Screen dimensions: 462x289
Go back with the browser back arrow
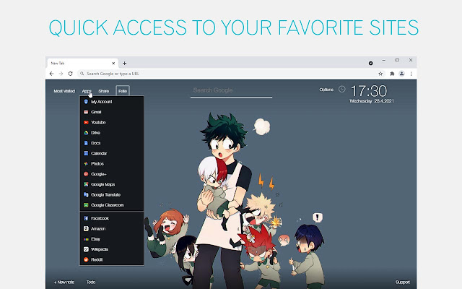pyautogui.click(x=51, y=74)
